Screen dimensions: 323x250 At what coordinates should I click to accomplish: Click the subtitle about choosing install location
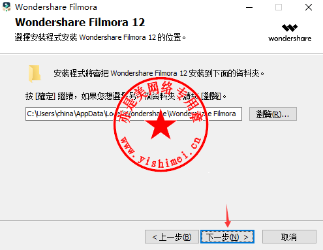(x=100, y=37)
